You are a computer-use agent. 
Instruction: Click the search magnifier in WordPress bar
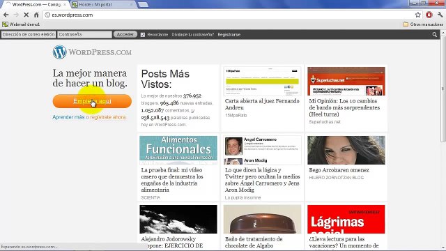(x=434, y=34)
